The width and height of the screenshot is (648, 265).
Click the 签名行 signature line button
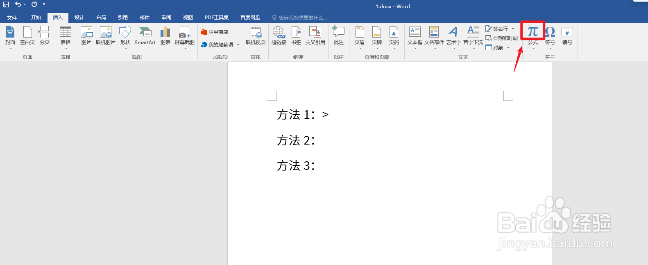point(497,29)
